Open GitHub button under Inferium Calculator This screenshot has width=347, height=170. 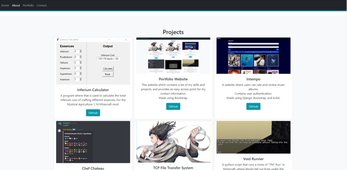coord(93,113)
